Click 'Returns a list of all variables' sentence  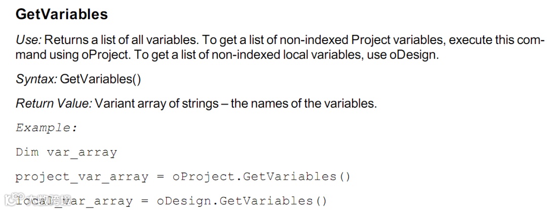pos(120,40)
